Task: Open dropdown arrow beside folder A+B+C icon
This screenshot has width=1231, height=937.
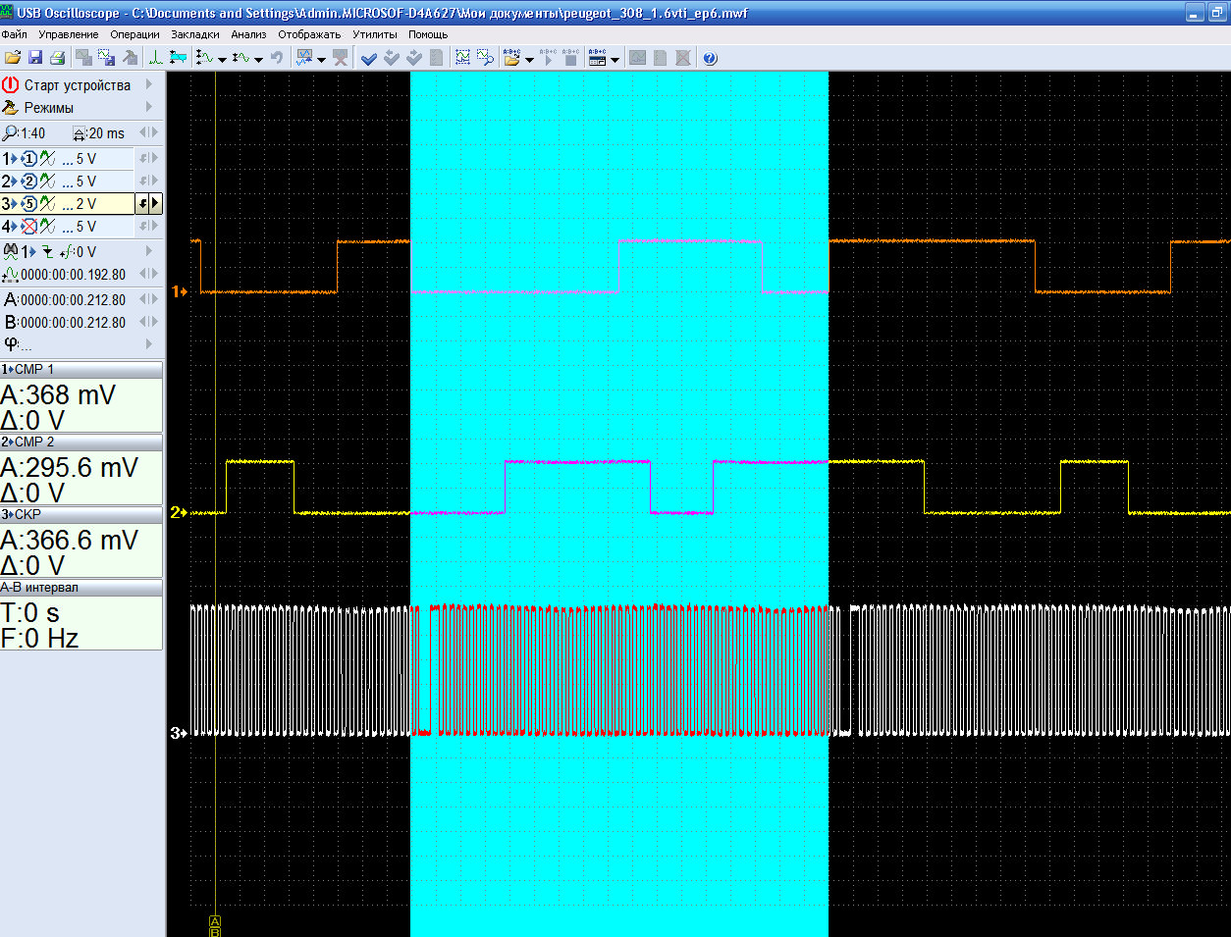Action: pyautogui.click(x=529, y=59)
